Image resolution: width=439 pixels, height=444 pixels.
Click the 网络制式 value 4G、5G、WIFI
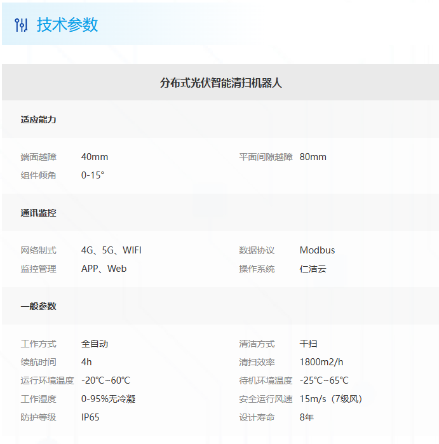point(111,250)
